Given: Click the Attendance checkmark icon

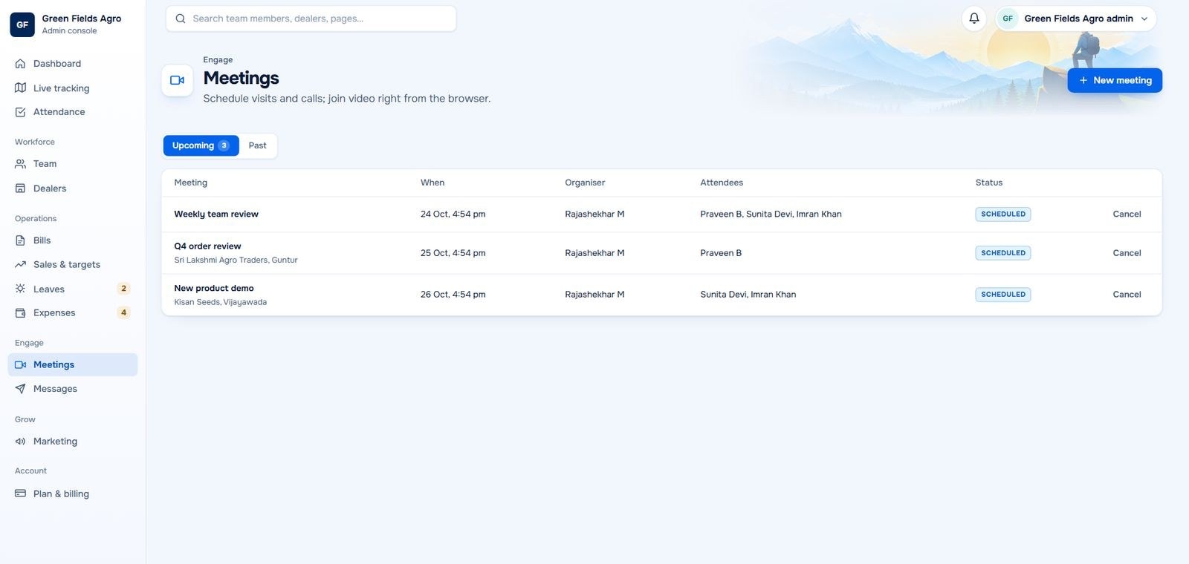Looking at the screenshot, I should coord(21,112).
